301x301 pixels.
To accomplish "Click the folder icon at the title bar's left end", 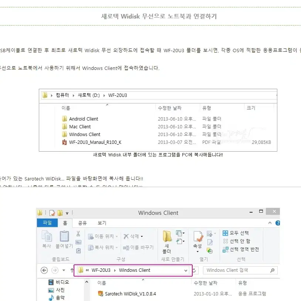I will click(40, 213).
